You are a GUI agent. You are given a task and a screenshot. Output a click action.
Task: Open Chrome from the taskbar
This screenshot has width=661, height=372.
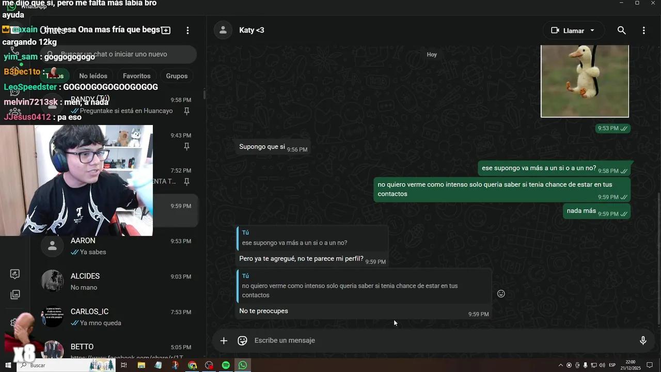coord(192,365)
